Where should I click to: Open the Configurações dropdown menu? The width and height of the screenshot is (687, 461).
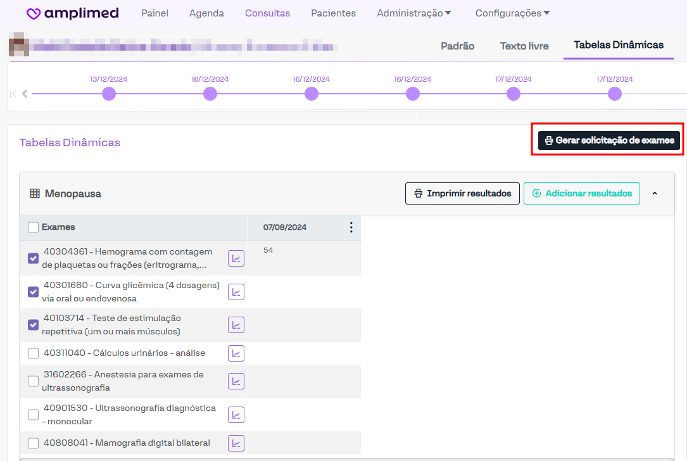click(x=512, y=13)
